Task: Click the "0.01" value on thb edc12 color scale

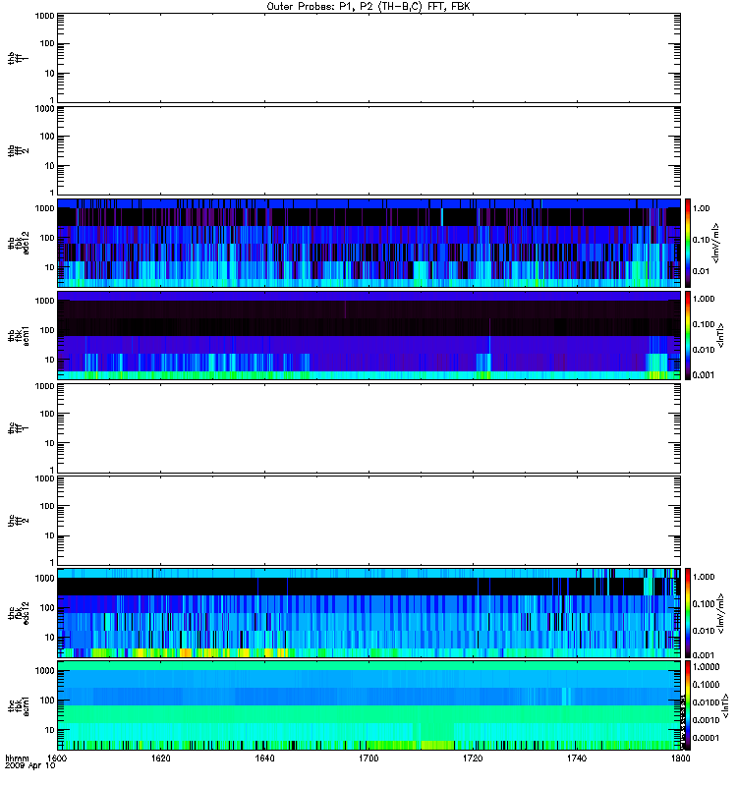Action: tap(701, 271)
